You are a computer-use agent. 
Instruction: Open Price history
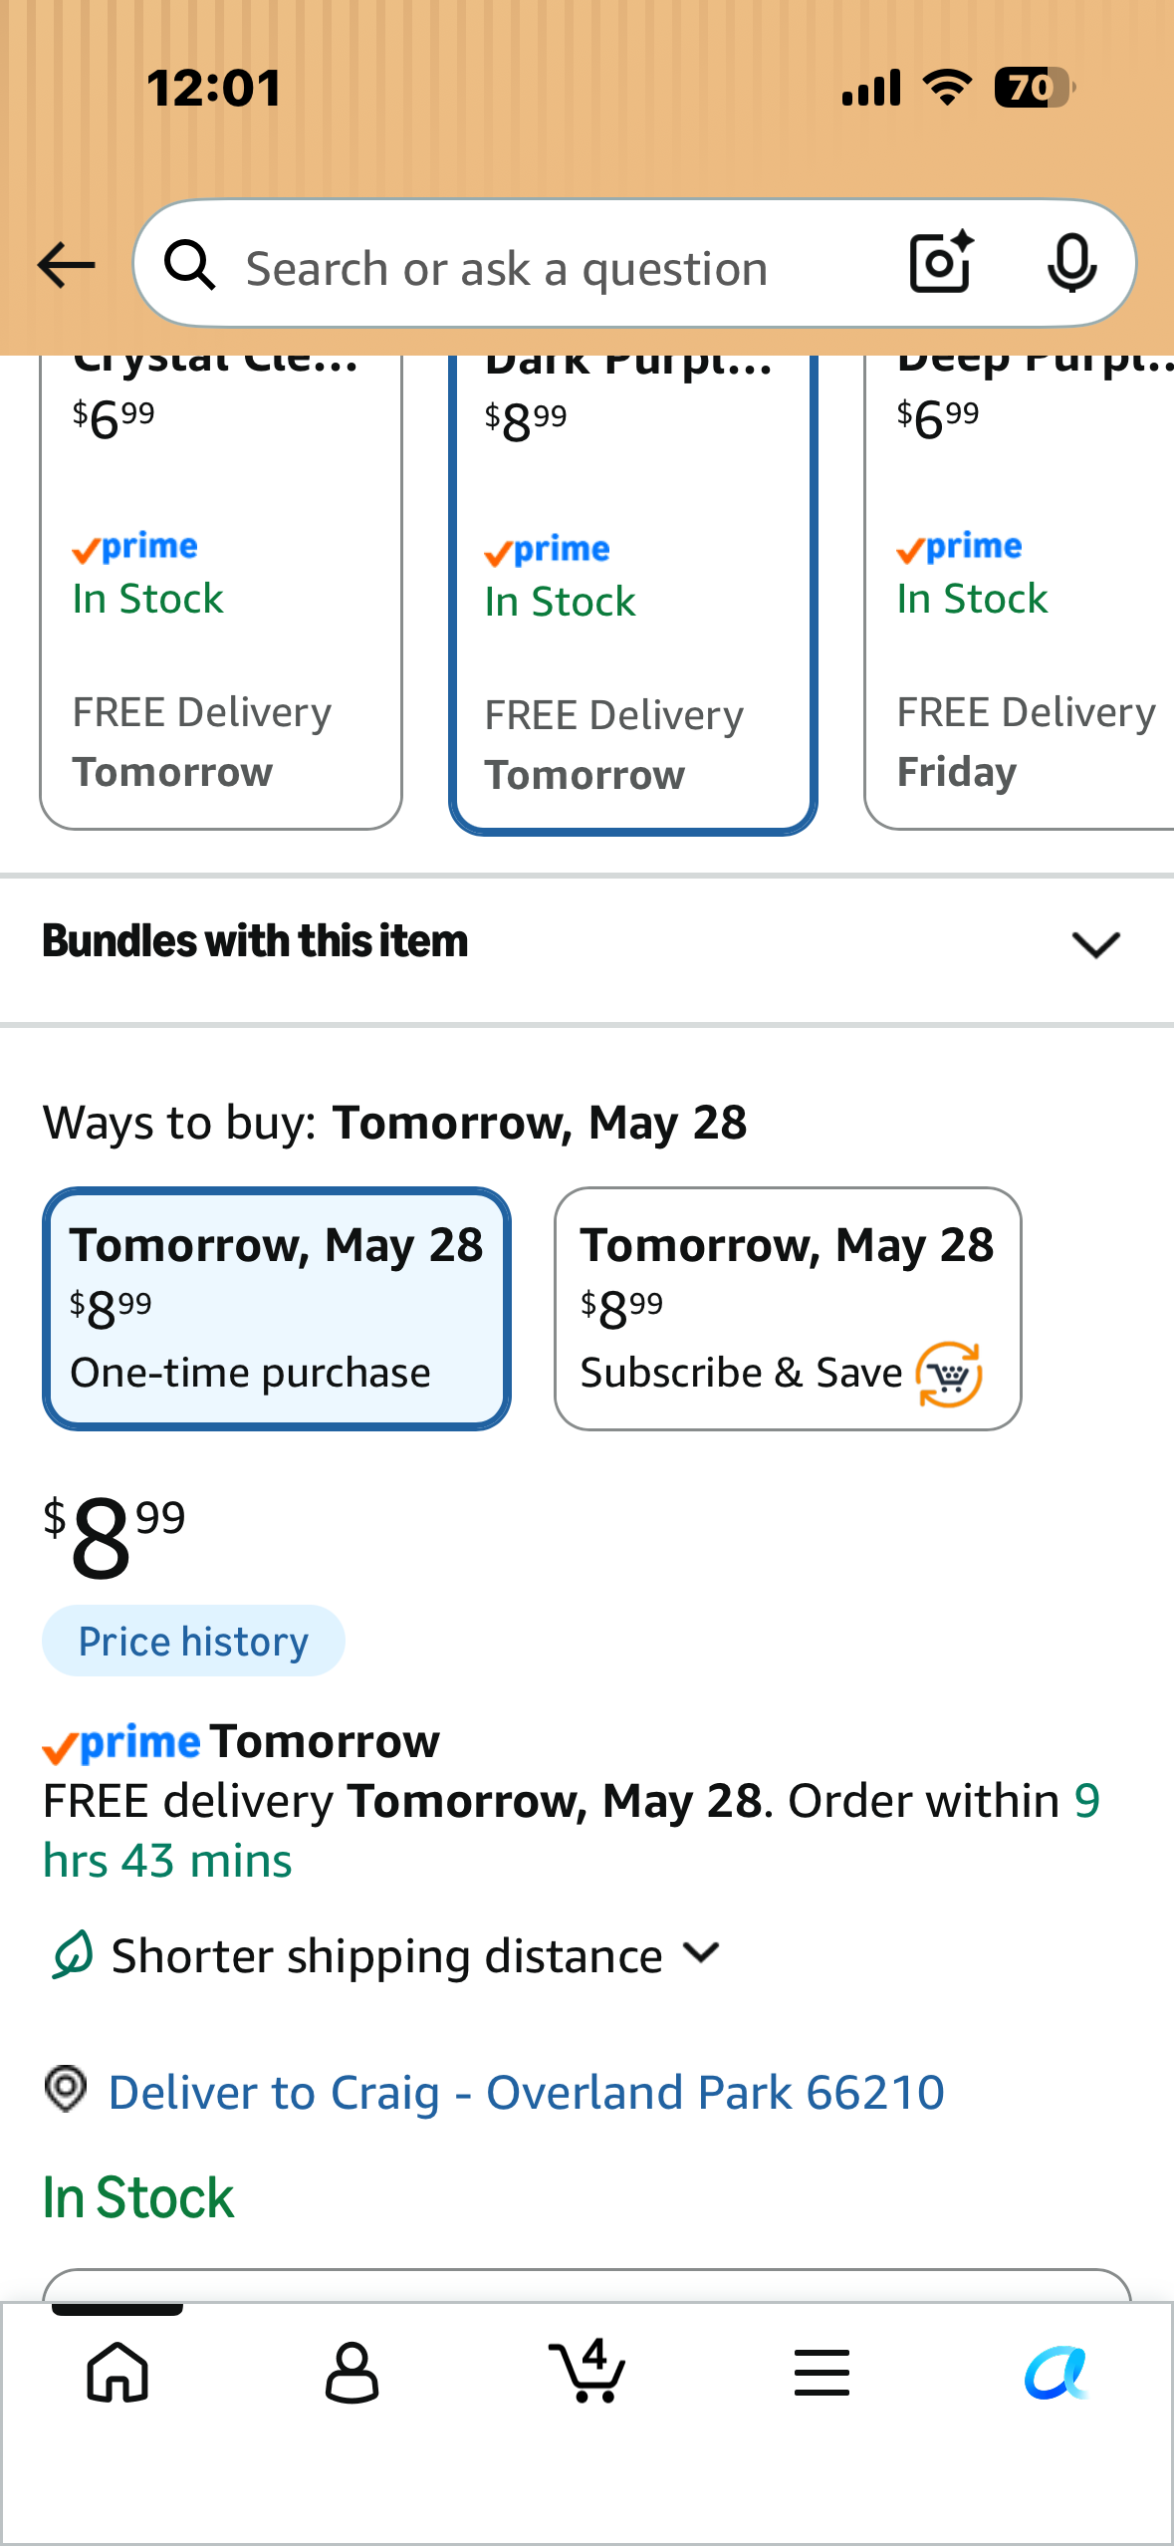click(x=193, y=1641)
